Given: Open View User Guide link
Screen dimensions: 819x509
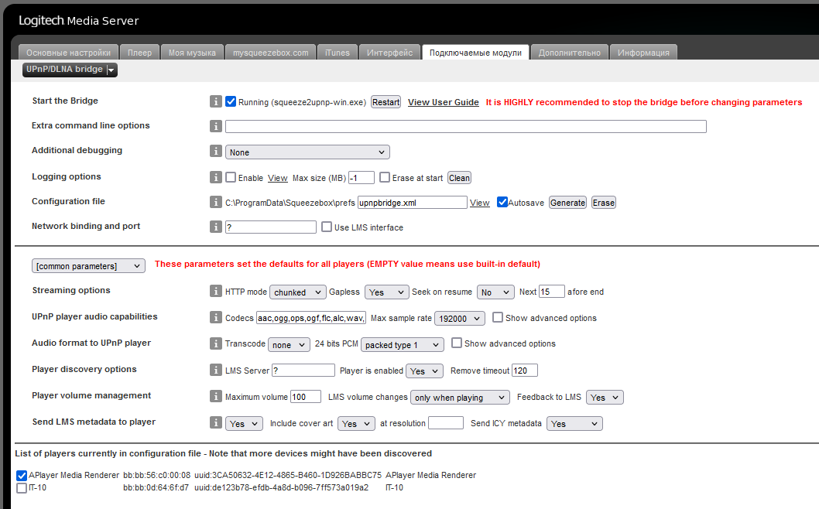Looking at the screenshot, I should click(444, 102).
